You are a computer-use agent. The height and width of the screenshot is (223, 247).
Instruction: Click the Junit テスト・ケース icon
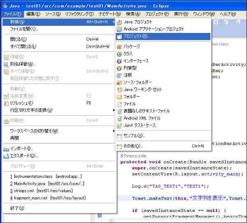(119, 125)
